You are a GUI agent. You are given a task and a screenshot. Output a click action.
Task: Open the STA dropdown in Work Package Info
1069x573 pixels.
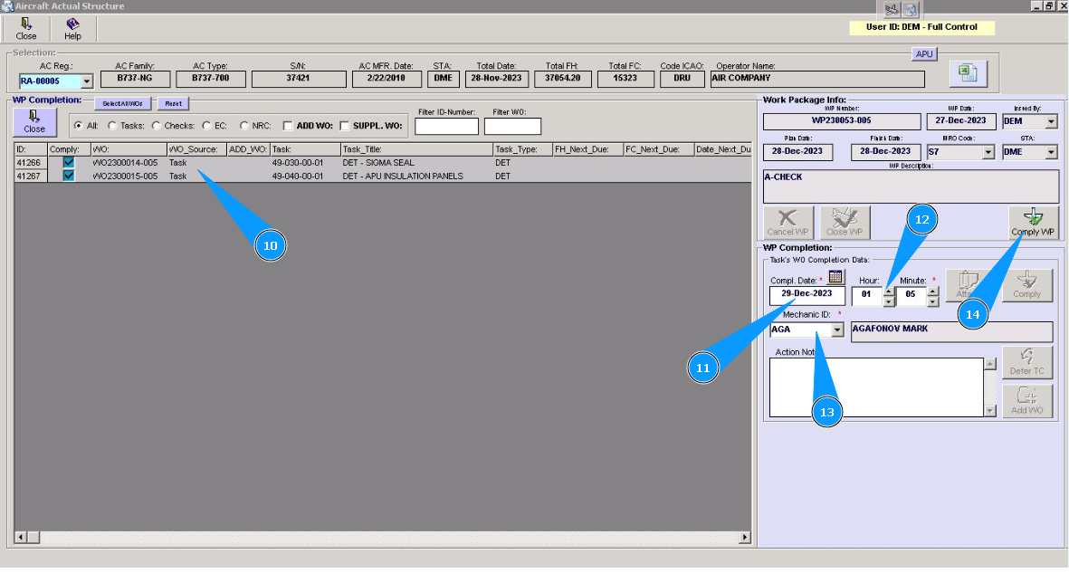(x=1051, y=152)
